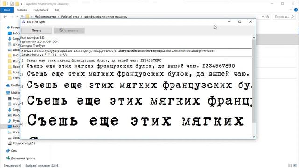Image resolution: width=299 pixels, height=168 pixels.
Task: Click the 'Версия: ver. 2.0 21/05/1998' line
Action: click(x=39, y=42)
